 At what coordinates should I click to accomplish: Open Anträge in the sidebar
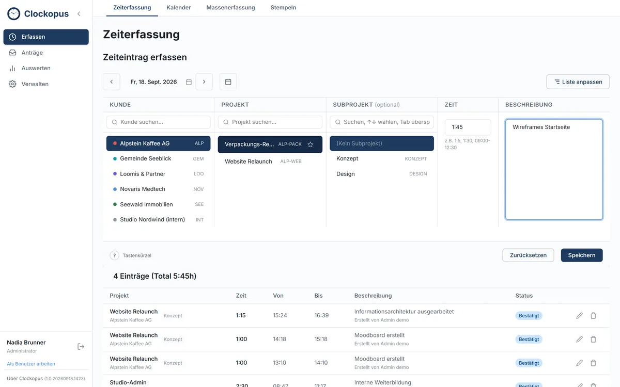coord(46,53)
